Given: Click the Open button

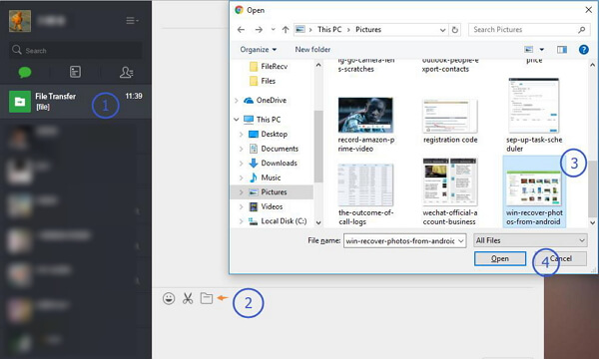Looking at the screenshot, I should click(500, 258).
